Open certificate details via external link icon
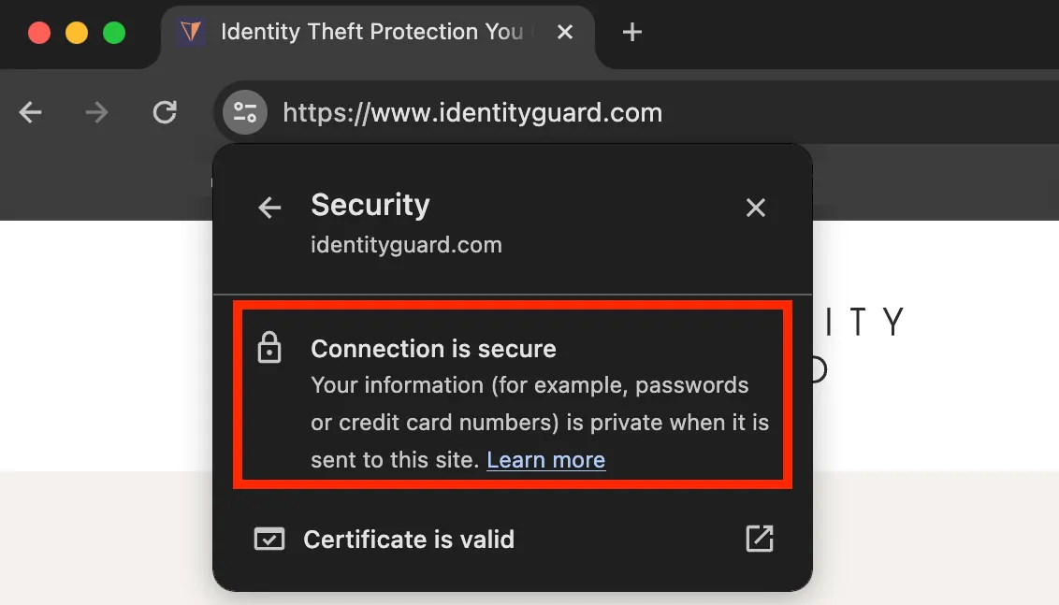The image size is (1059, 605). (x=760, y=539)
